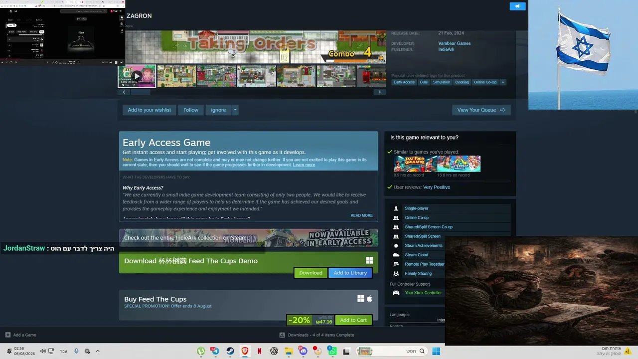Viewport: 638px width, 359px height.
Task: Play the trailer video thumbnail
Action: [x=137, y=76]
